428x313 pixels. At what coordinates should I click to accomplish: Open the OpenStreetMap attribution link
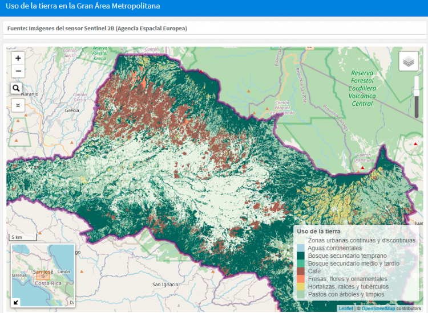pos(378,308)
